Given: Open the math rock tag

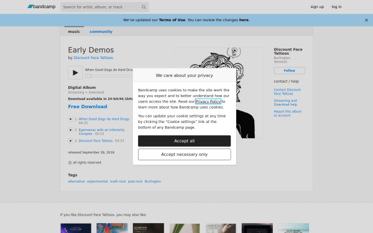Looking at the screenshot, I should 117,181.
